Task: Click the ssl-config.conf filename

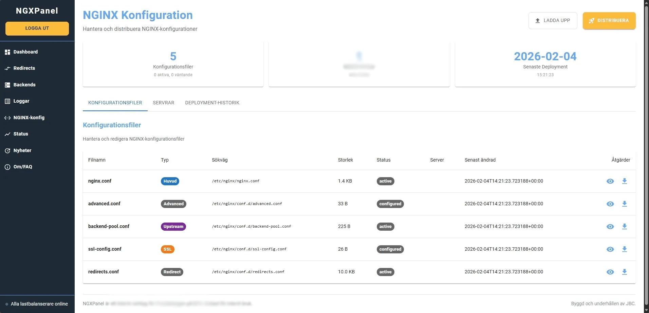Action: point(105,249)
